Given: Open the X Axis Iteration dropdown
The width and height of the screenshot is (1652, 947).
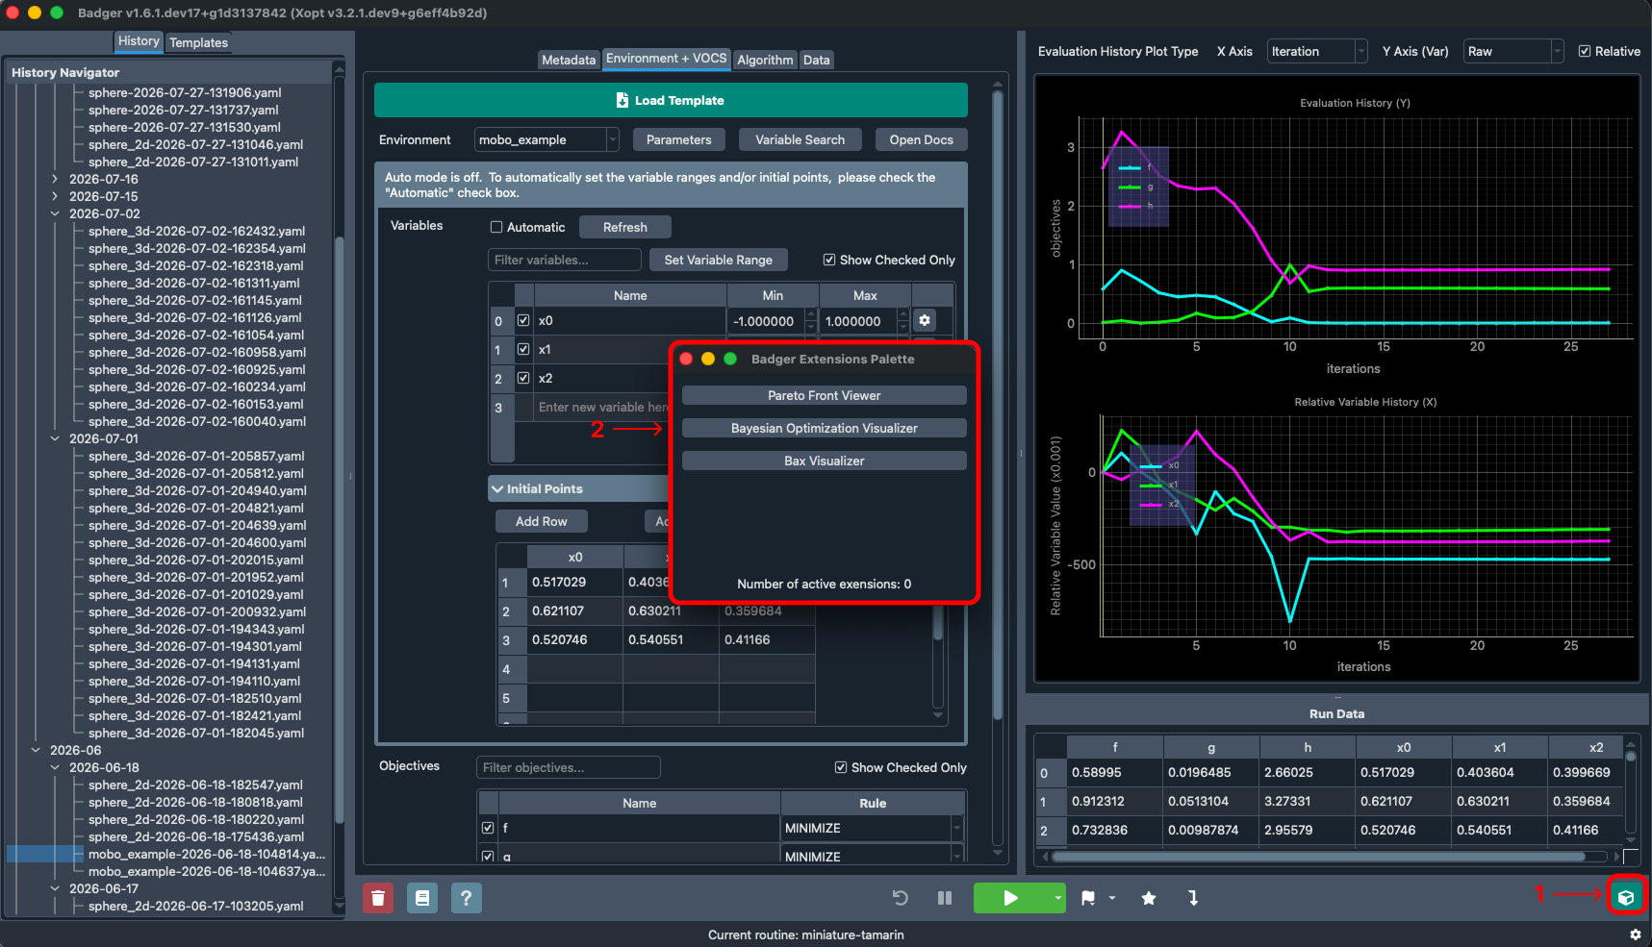Looking at the screenshot, I should click(1316, 51).
